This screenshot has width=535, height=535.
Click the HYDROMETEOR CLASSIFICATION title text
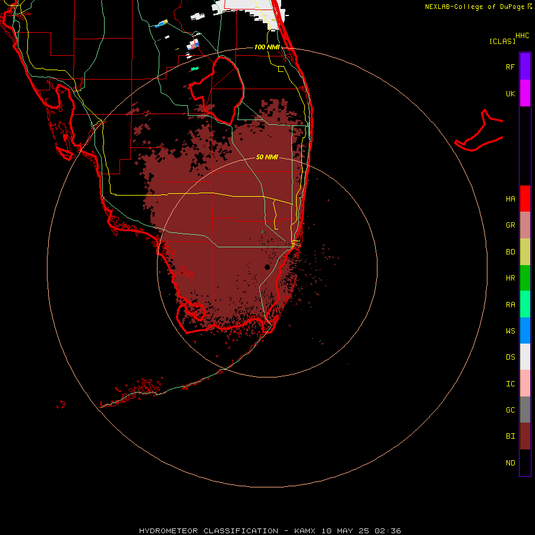click(208, 531)
